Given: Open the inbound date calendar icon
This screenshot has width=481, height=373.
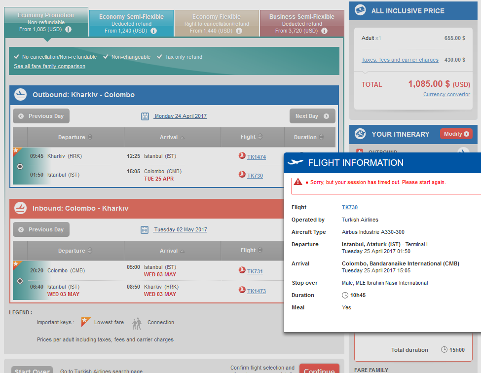Looking at the screenshot, I should (145, 230).
